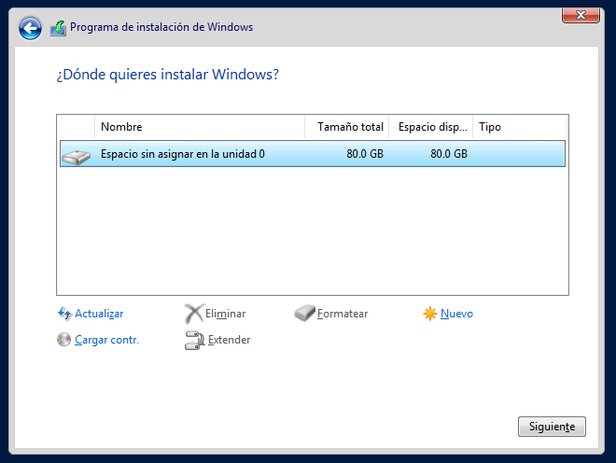
Task: Close the Windows setup dialog
Action: (x=581, y=15)
